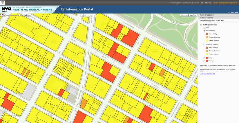This screenshot has width=239, height=123.
Task: Click the Rat Information Portal title
Action: click(77, 10)
